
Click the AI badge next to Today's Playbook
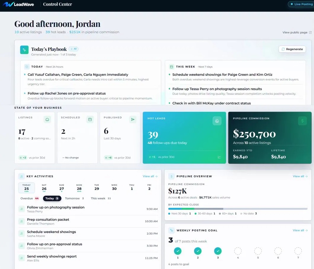(x=74, y=49)
